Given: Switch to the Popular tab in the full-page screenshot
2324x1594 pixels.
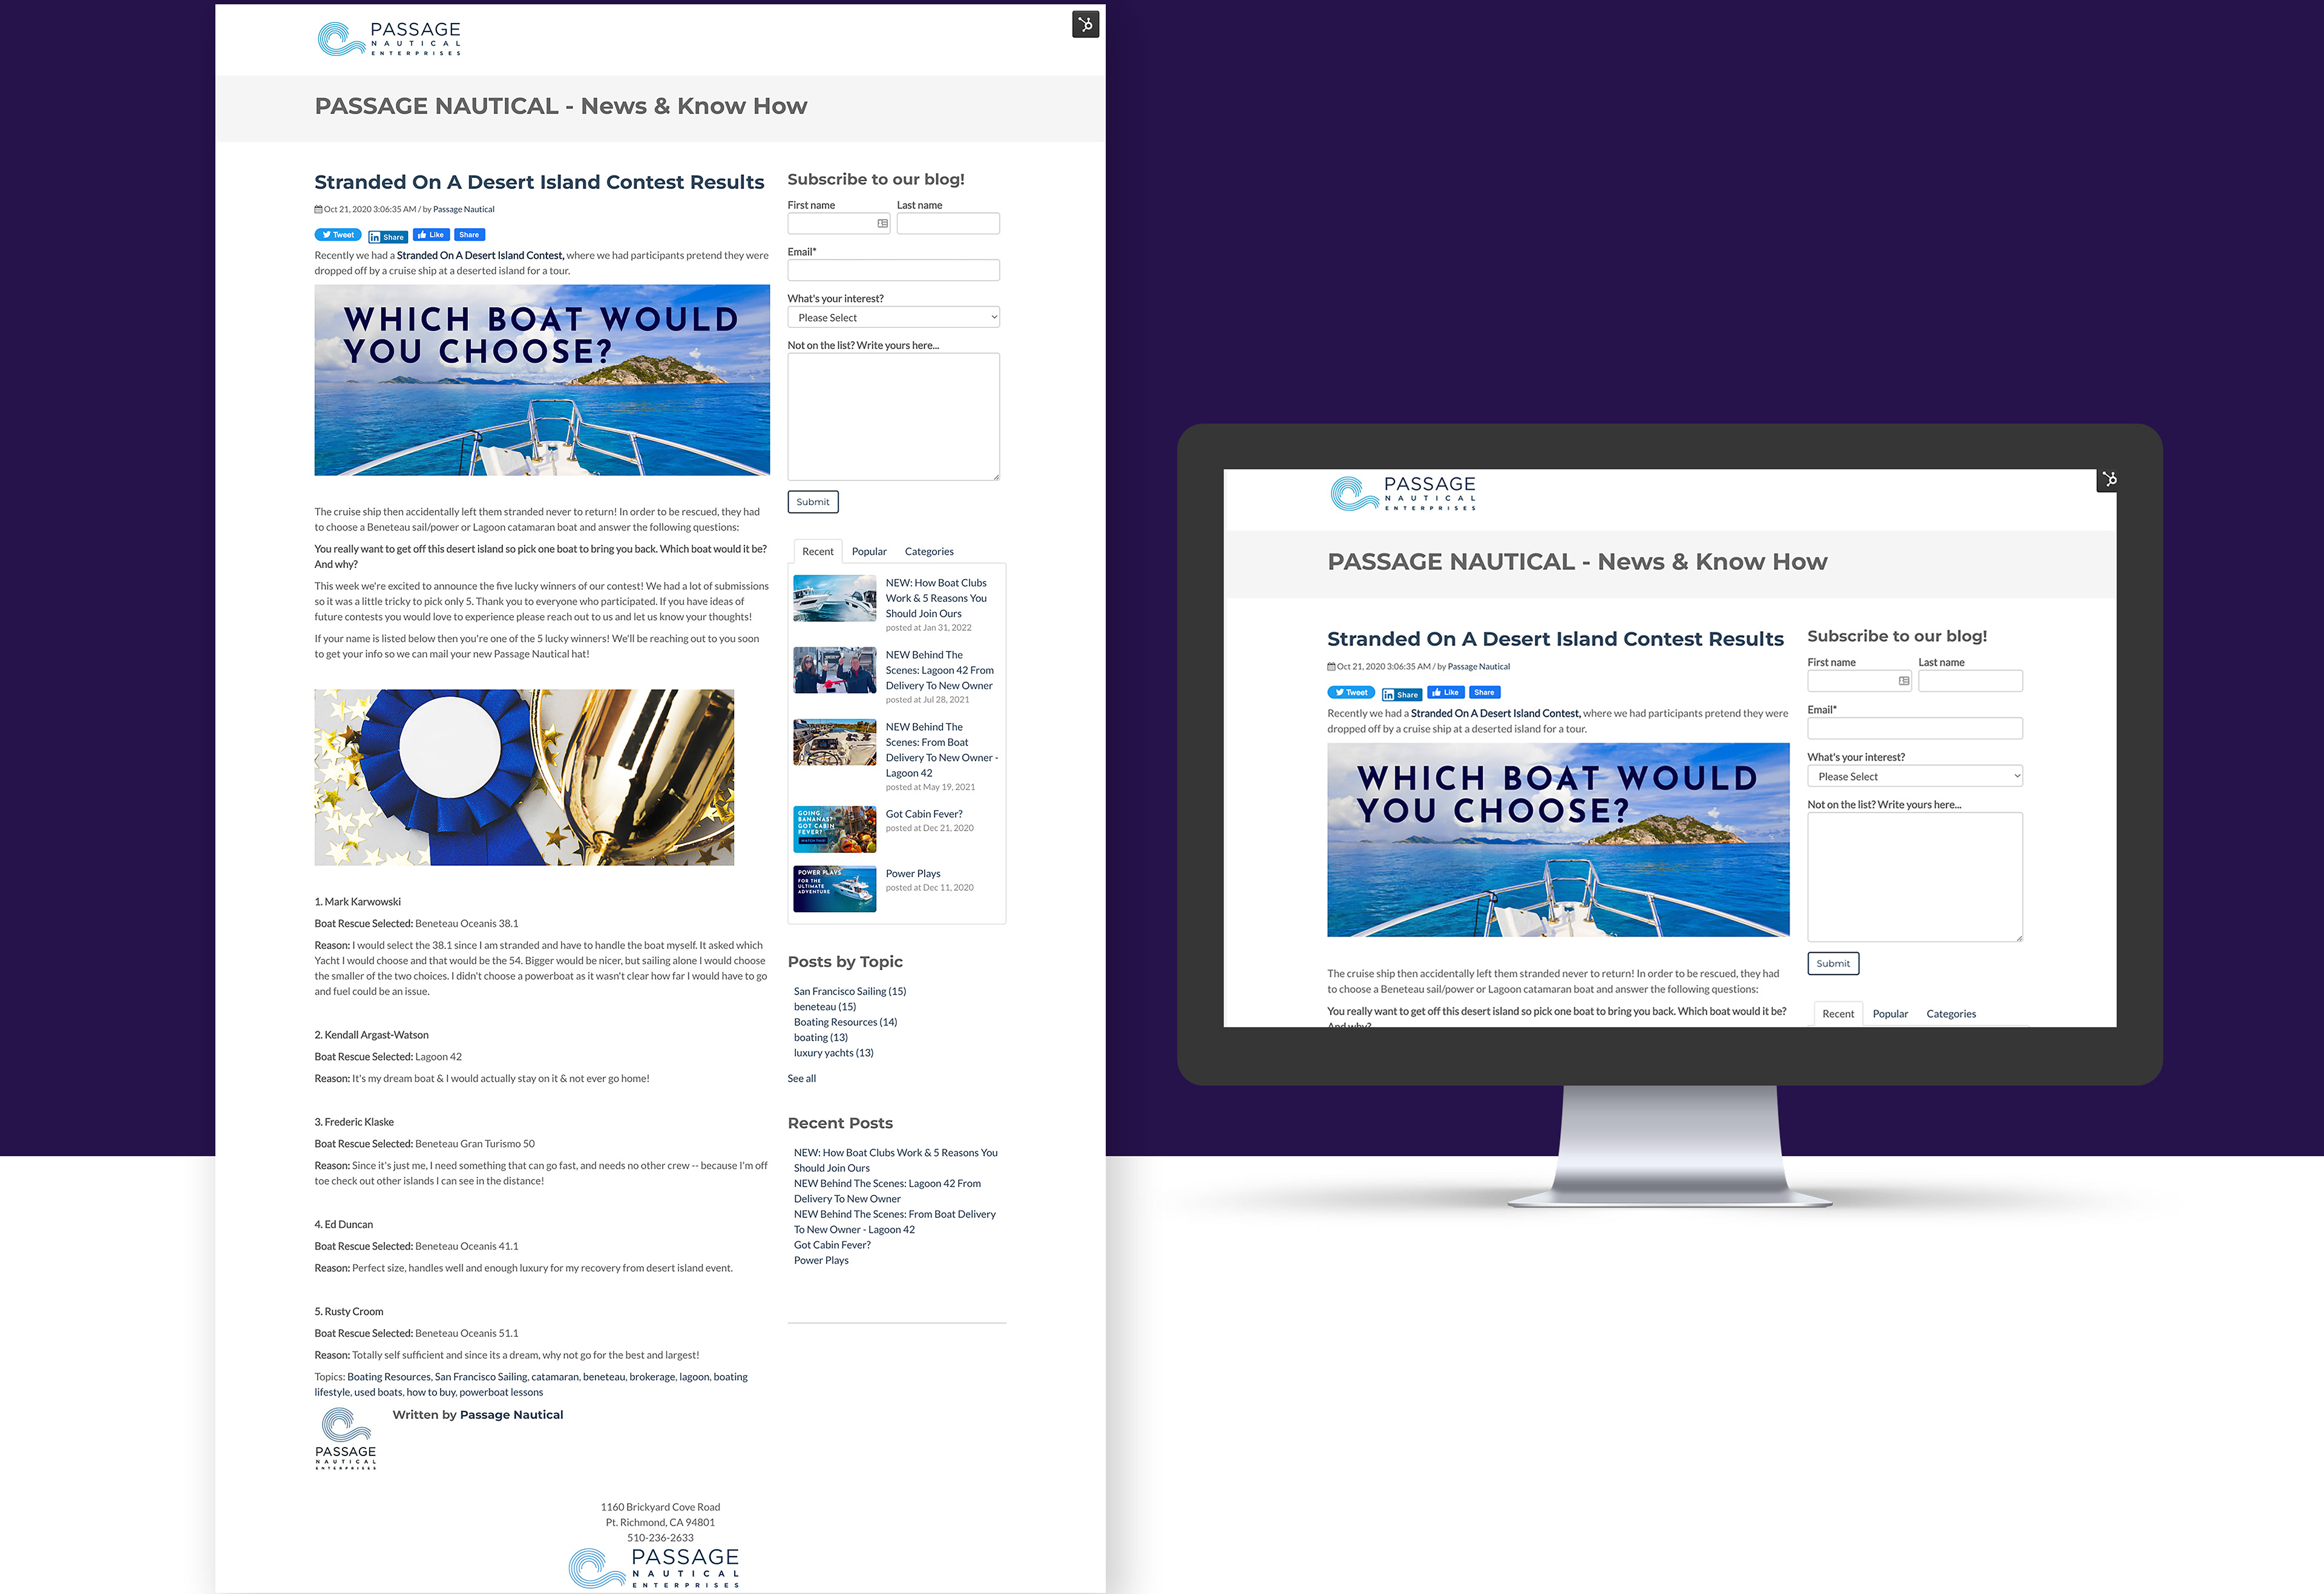Looking at the screenshot, I should (x=869, y=552).
